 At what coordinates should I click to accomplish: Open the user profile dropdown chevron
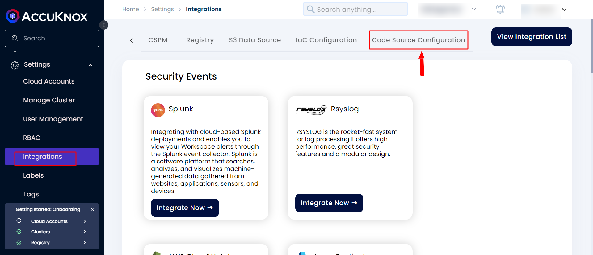[x=564, y=10]
